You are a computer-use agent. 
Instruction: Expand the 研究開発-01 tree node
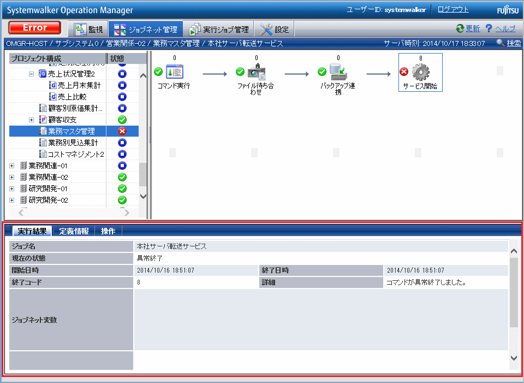click(12, 188)
